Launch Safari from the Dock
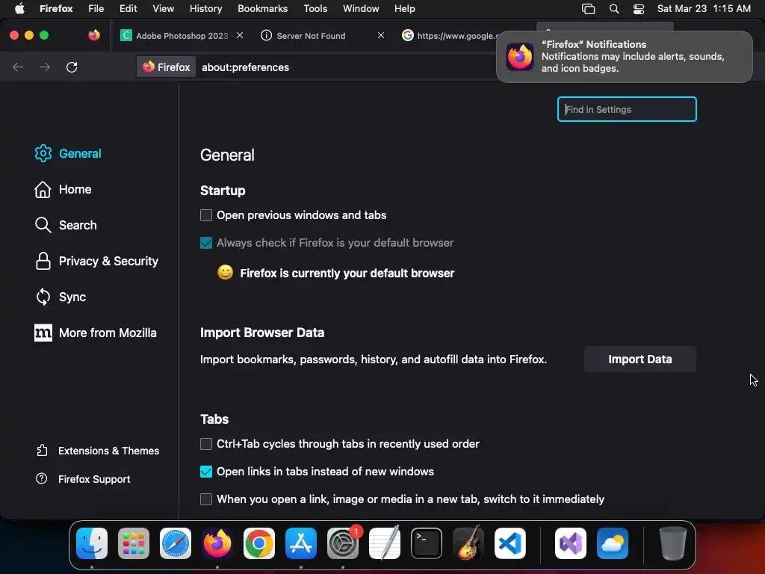 tap(176, 543)
